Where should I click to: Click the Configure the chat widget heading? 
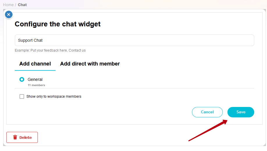tap(58, 24)
